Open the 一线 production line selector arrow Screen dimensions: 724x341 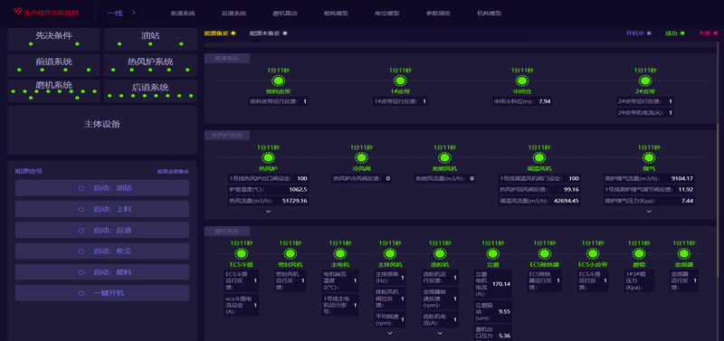point(133,13)
